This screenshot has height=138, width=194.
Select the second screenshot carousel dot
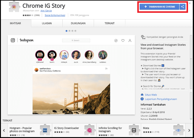(70, 31)
